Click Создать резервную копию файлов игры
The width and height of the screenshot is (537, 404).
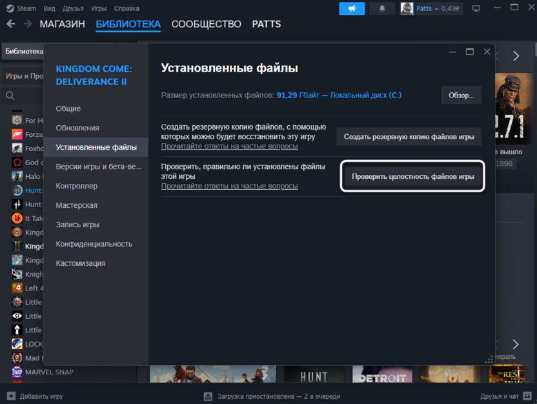409,137
